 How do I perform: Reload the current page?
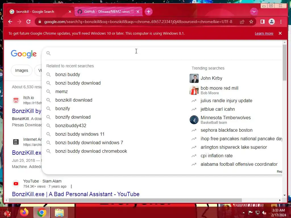tap(28, 22)
